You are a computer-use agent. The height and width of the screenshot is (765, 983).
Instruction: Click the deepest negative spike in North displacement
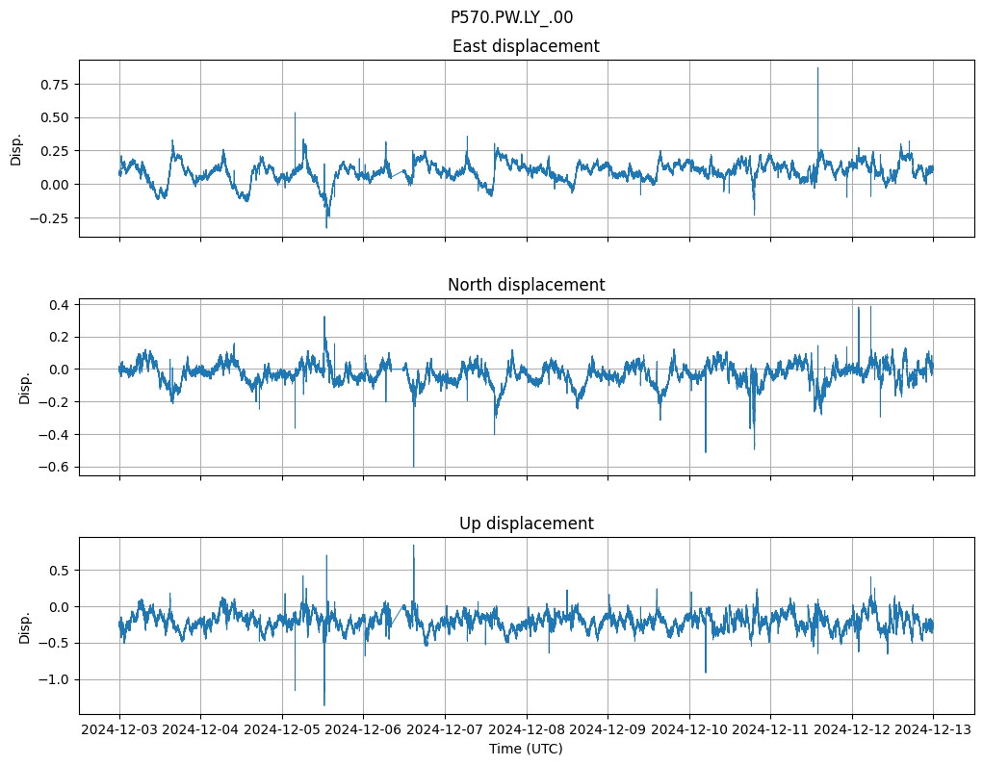[x=414, y=466]
